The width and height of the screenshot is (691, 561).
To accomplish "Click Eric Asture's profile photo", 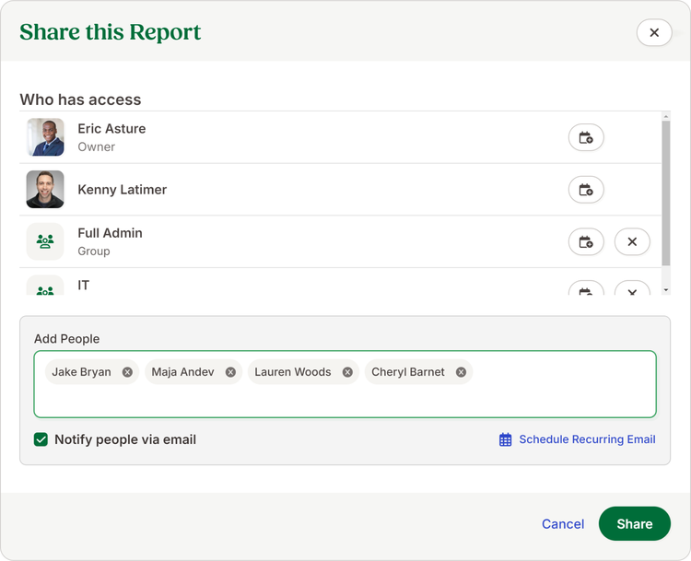I will click(x=45, y=137).
